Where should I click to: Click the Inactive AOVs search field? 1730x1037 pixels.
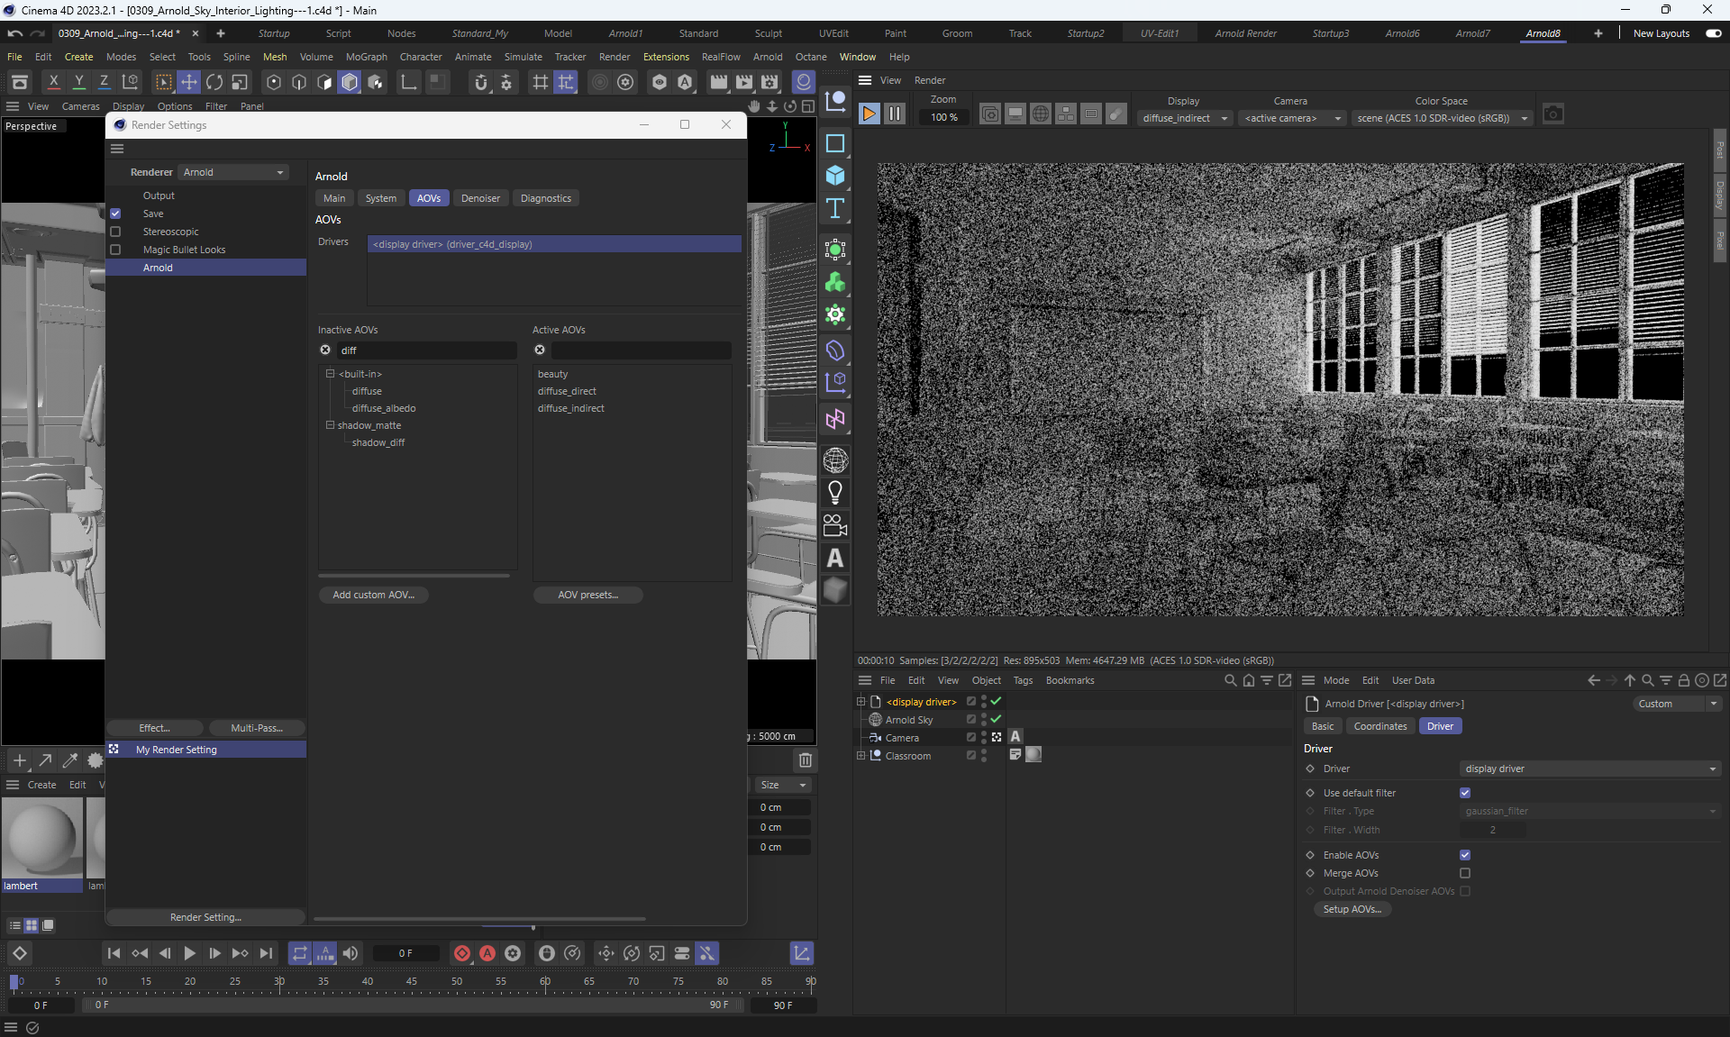425,350
